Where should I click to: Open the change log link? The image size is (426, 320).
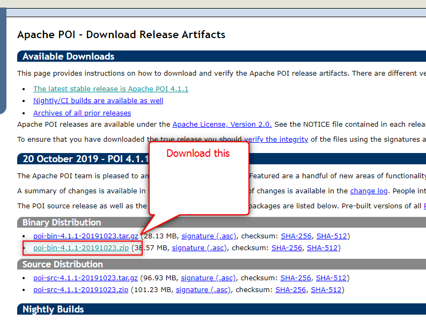(368, 191)
